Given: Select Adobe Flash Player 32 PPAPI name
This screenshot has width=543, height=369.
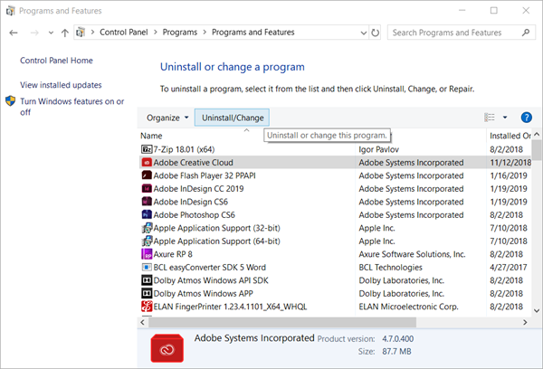Looking at the screenshot, I should 205,175.
